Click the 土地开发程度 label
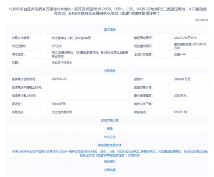This screenshot has height=177, width=214. tap(143, 54)
